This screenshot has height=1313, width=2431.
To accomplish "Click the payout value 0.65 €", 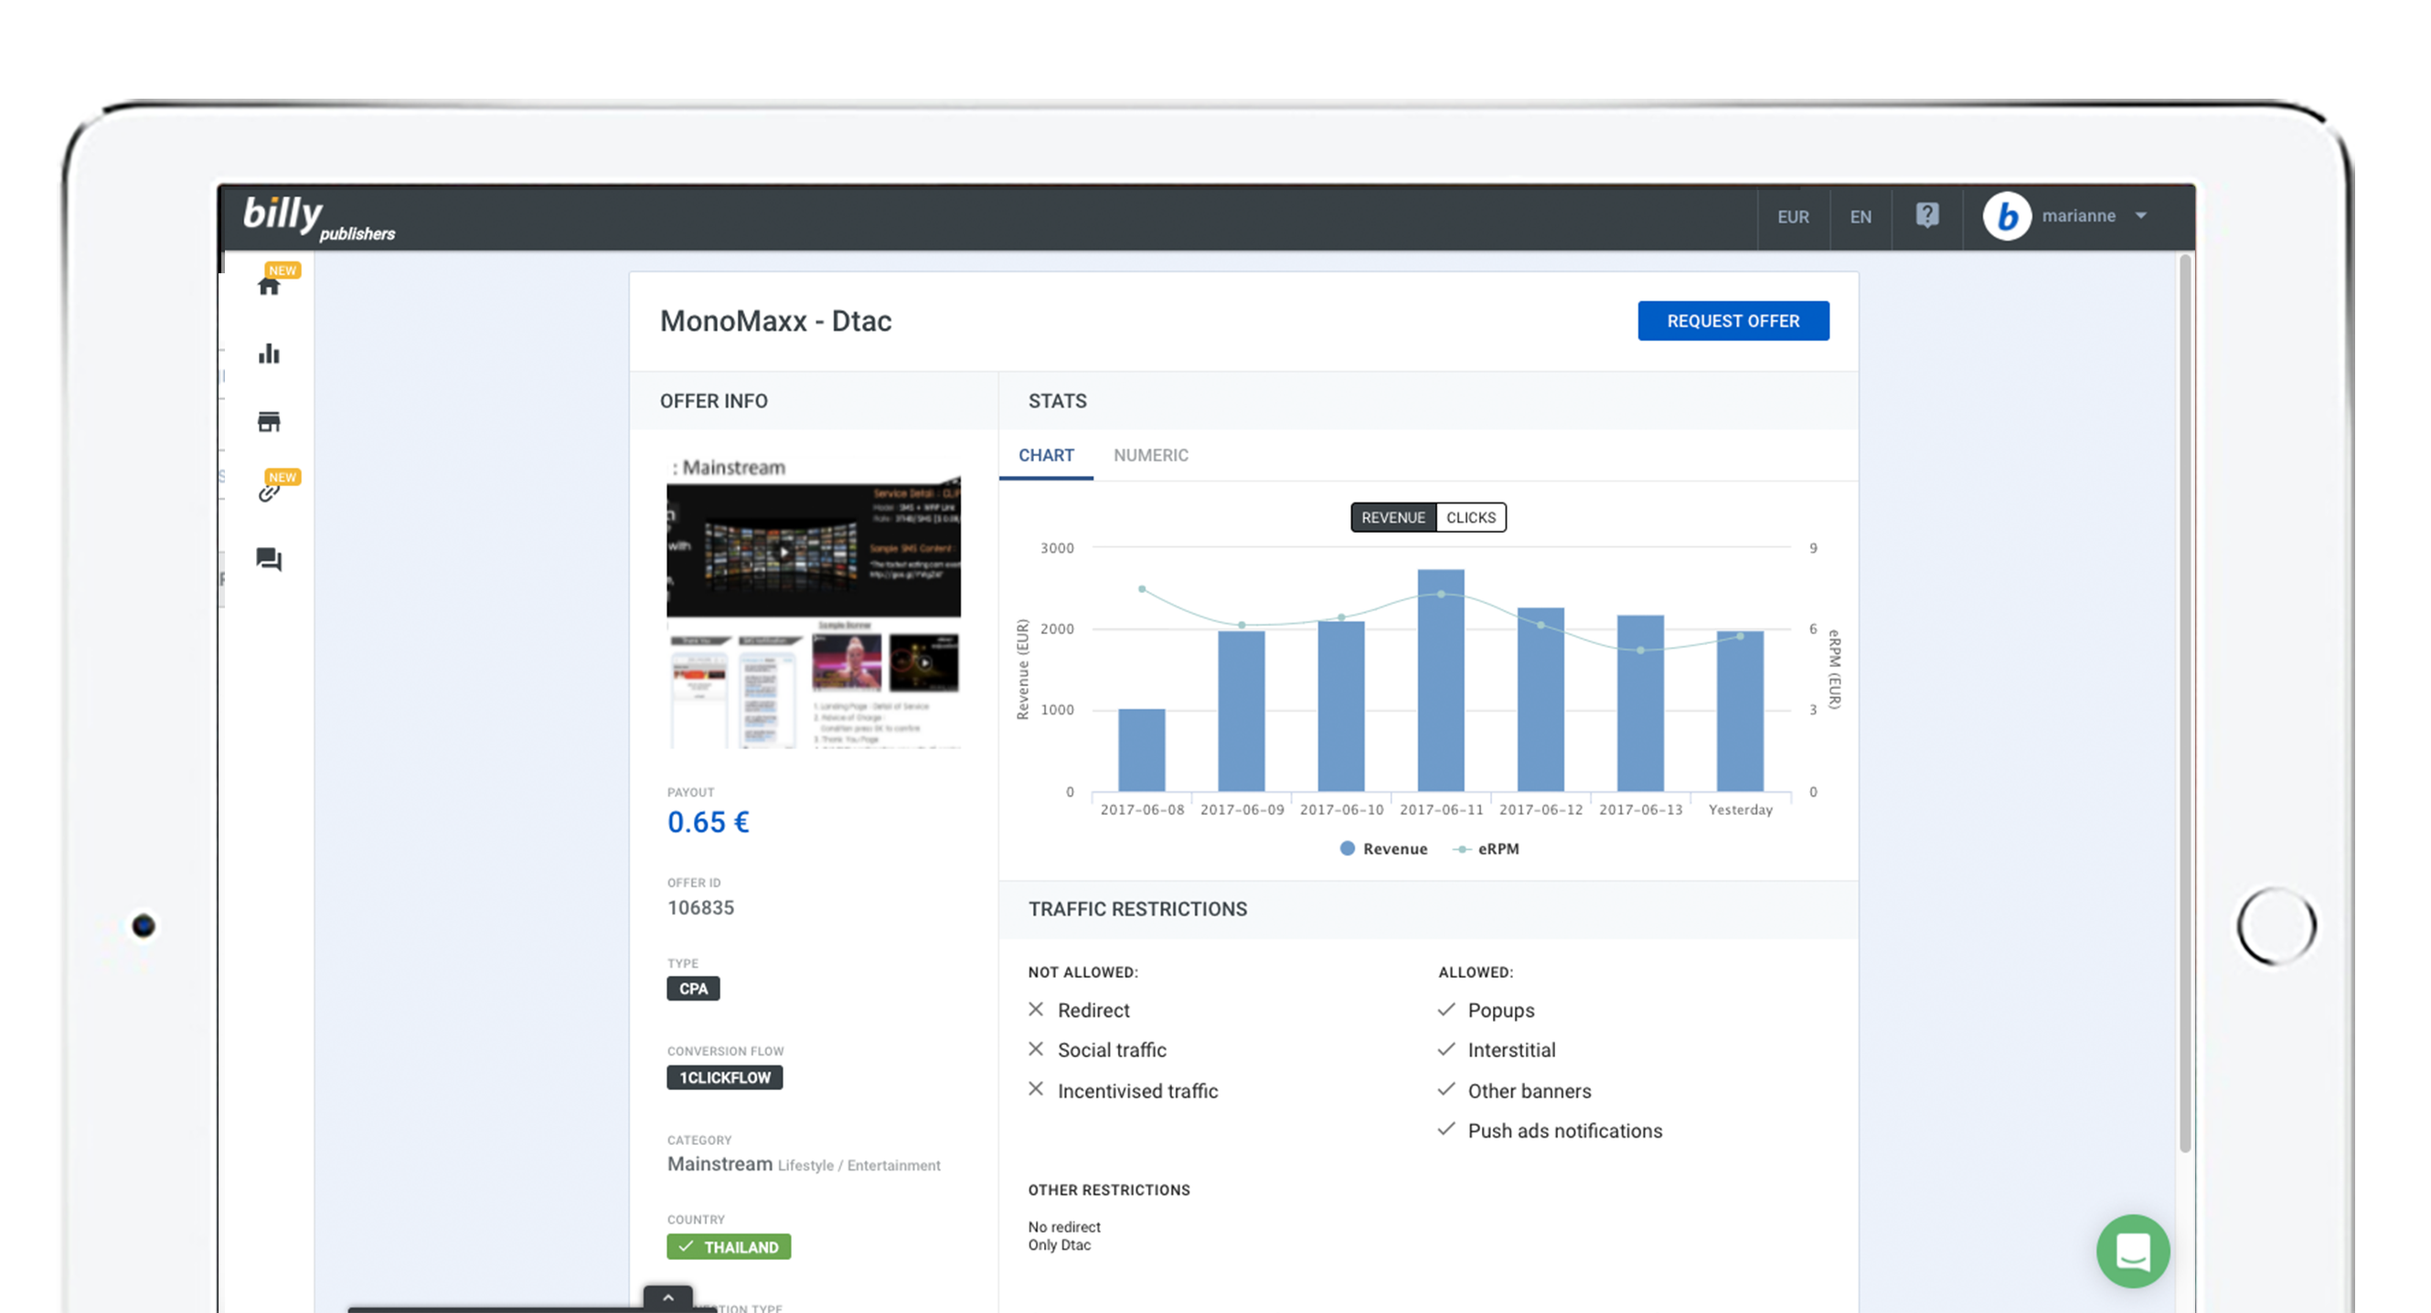I will coord(708,822).
